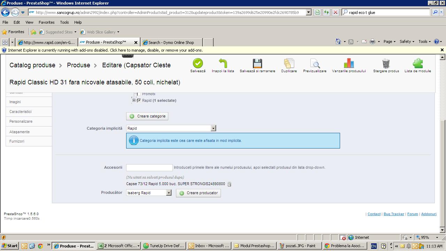Open the View menu

29,22
